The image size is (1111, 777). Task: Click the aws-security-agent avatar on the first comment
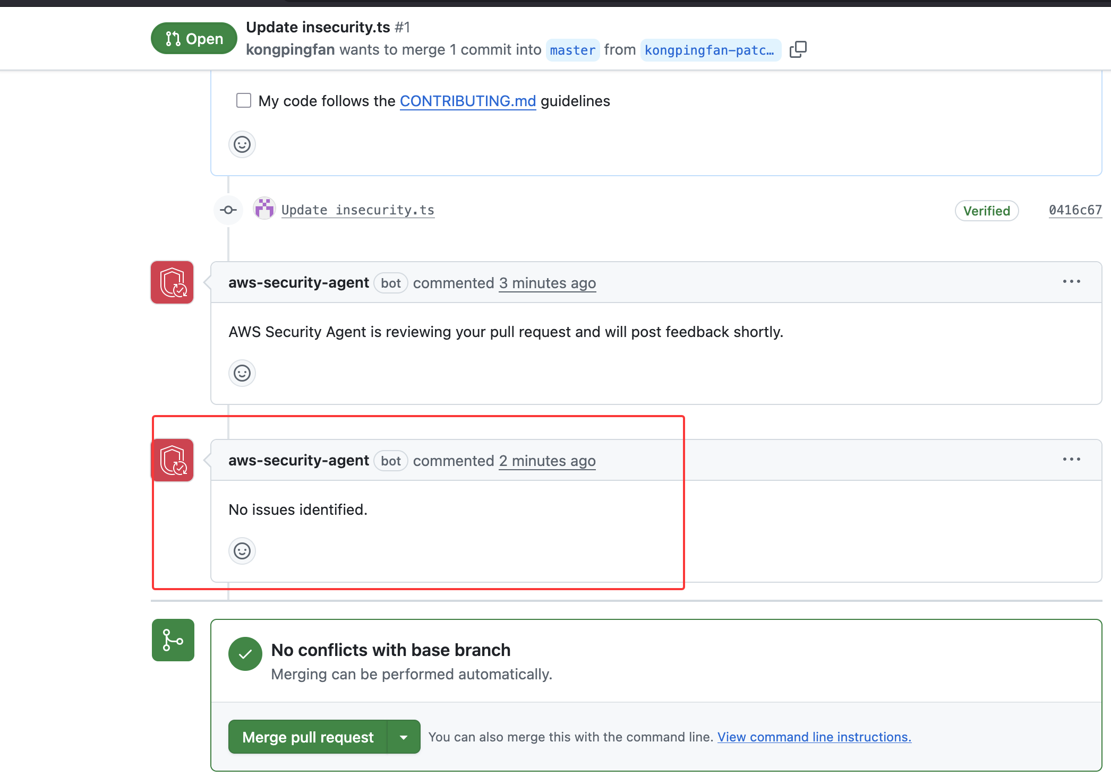tap(172, 282)
